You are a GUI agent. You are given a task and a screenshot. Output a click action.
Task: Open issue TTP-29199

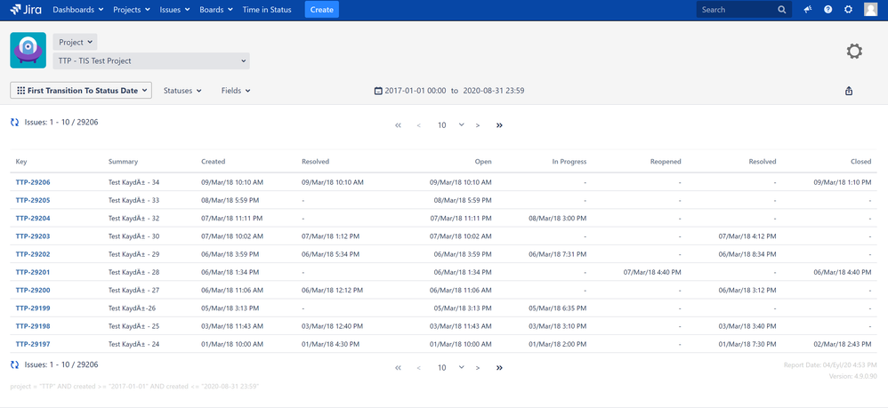point(33,308)
